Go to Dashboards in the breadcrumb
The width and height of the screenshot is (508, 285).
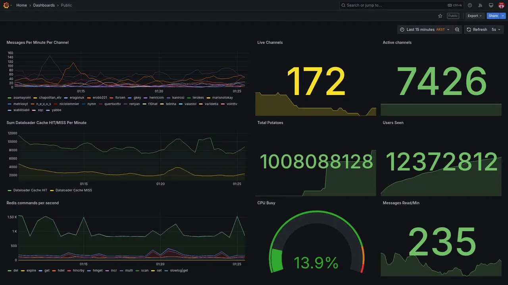pyautogui.click(x=44, y=5)
